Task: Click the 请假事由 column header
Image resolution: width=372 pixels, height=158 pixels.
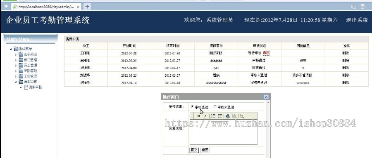Action: click(x=216, y=46)
